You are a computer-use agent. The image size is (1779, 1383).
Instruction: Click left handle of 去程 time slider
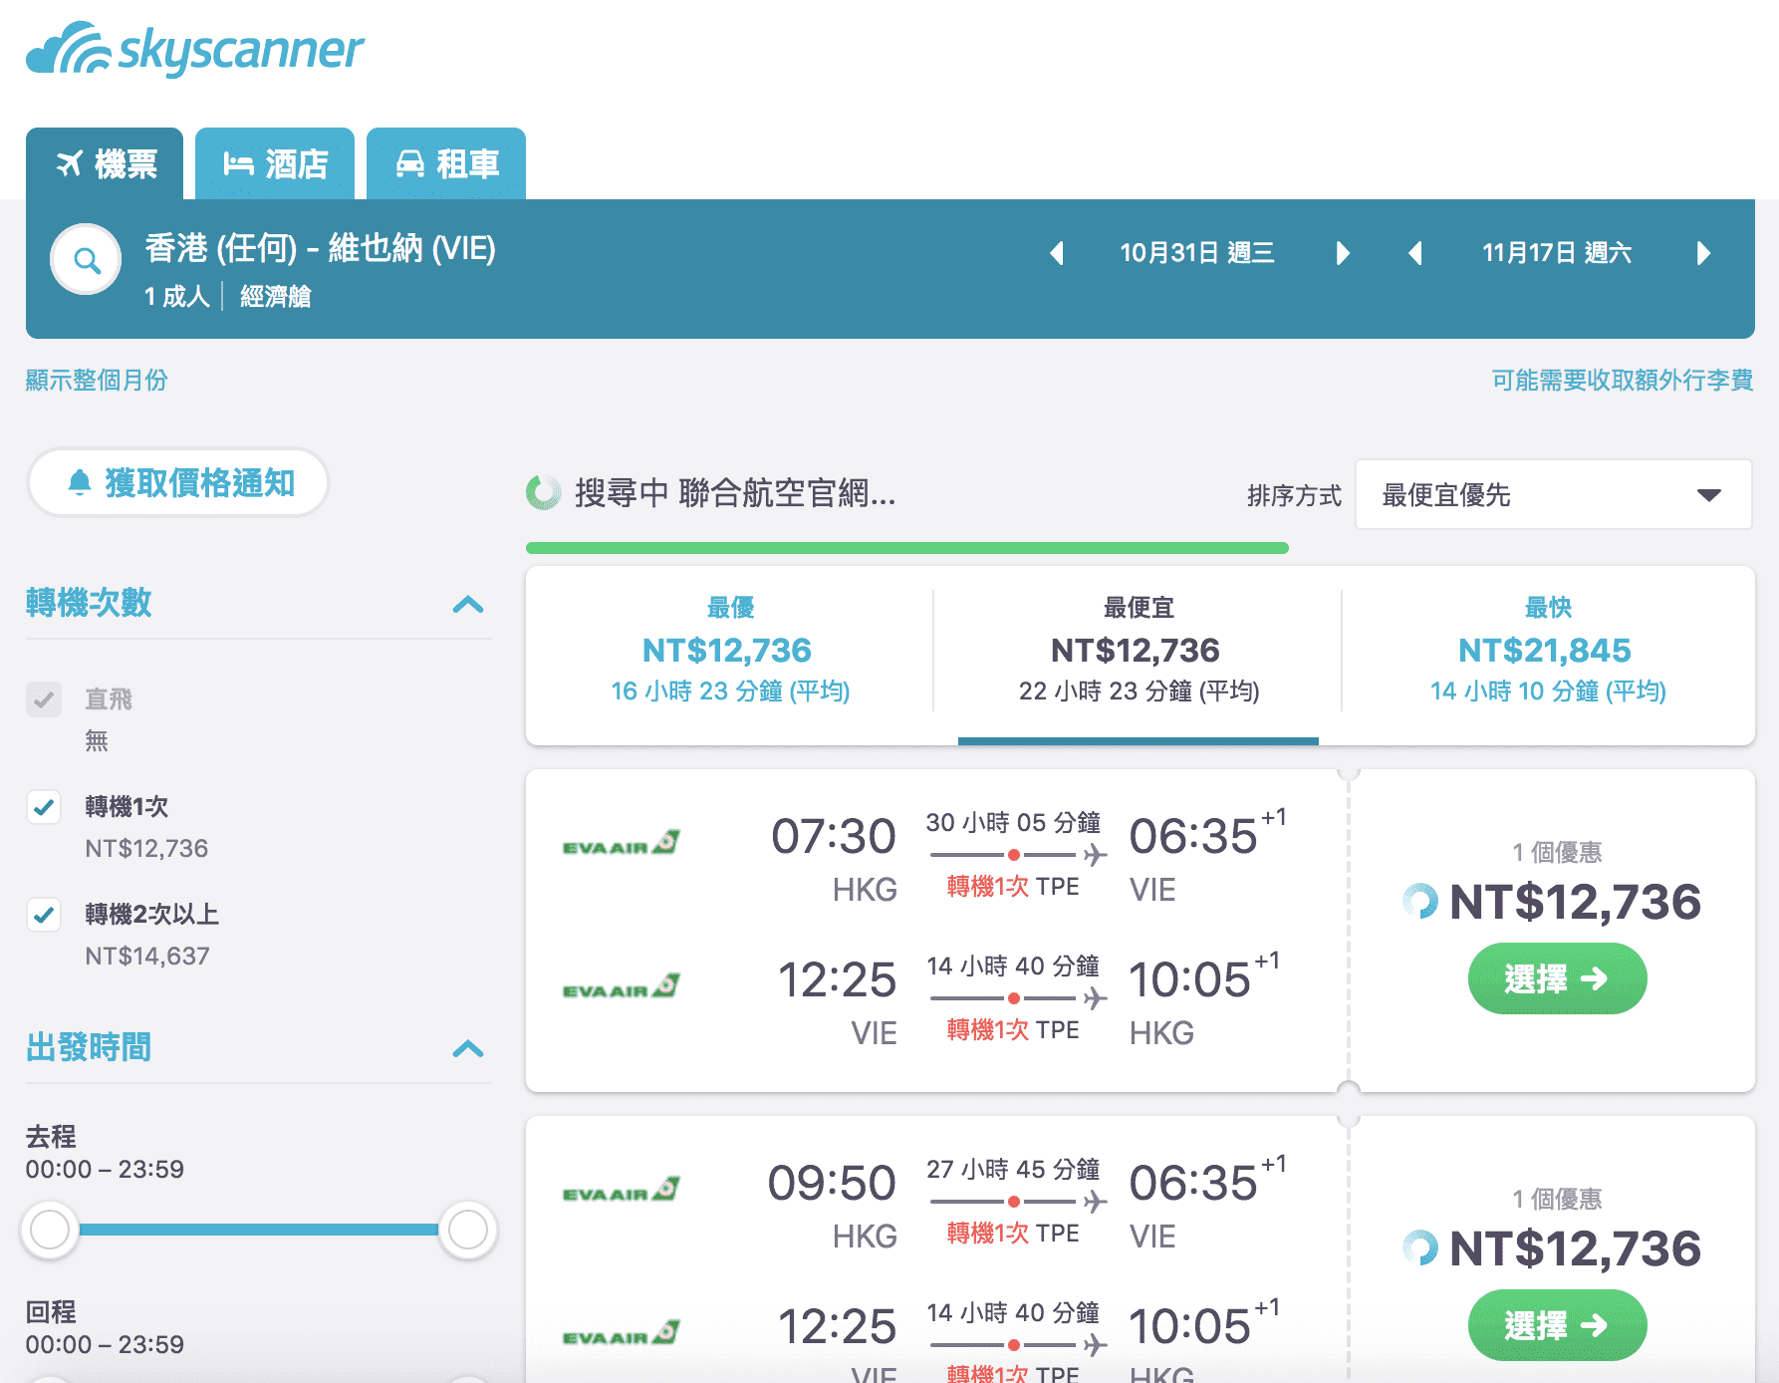coord(50,1230)
